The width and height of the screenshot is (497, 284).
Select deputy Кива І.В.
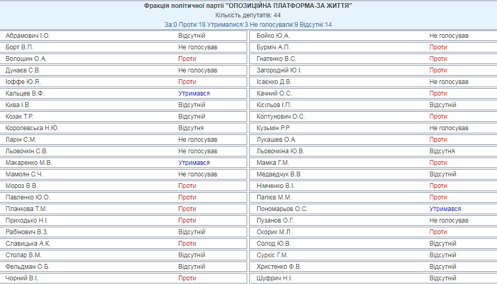[18, 105]
